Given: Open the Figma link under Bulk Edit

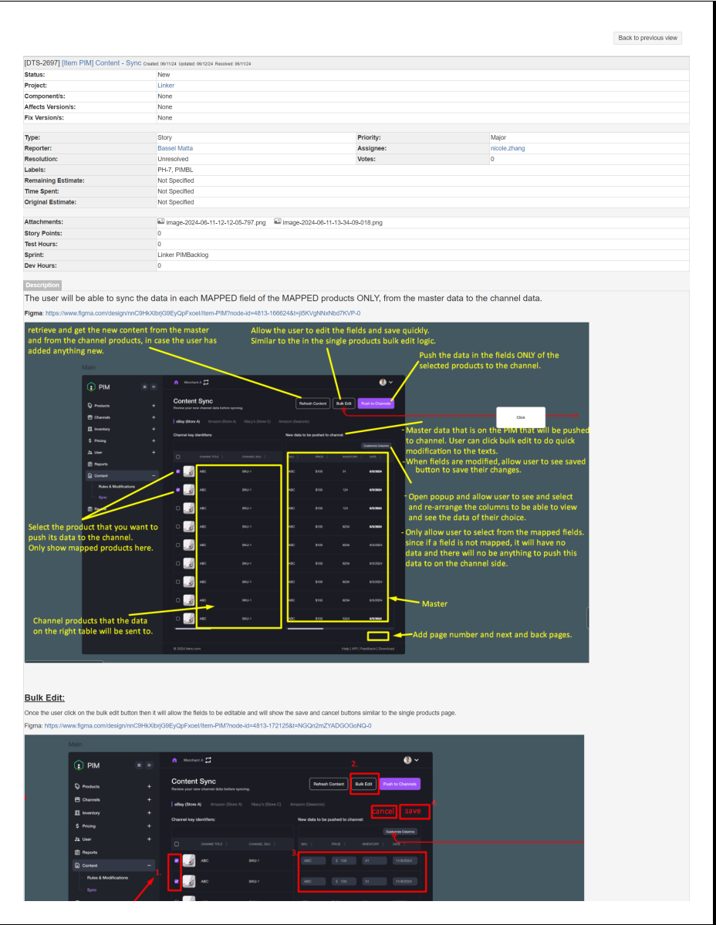Looking at the screenshot, I should pos(208,725).
